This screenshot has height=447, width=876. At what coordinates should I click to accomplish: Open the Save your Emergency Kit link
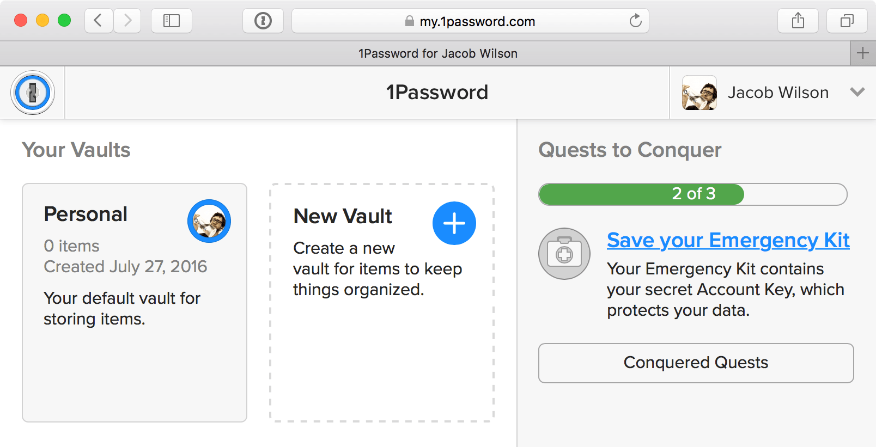tap(728, 240)
